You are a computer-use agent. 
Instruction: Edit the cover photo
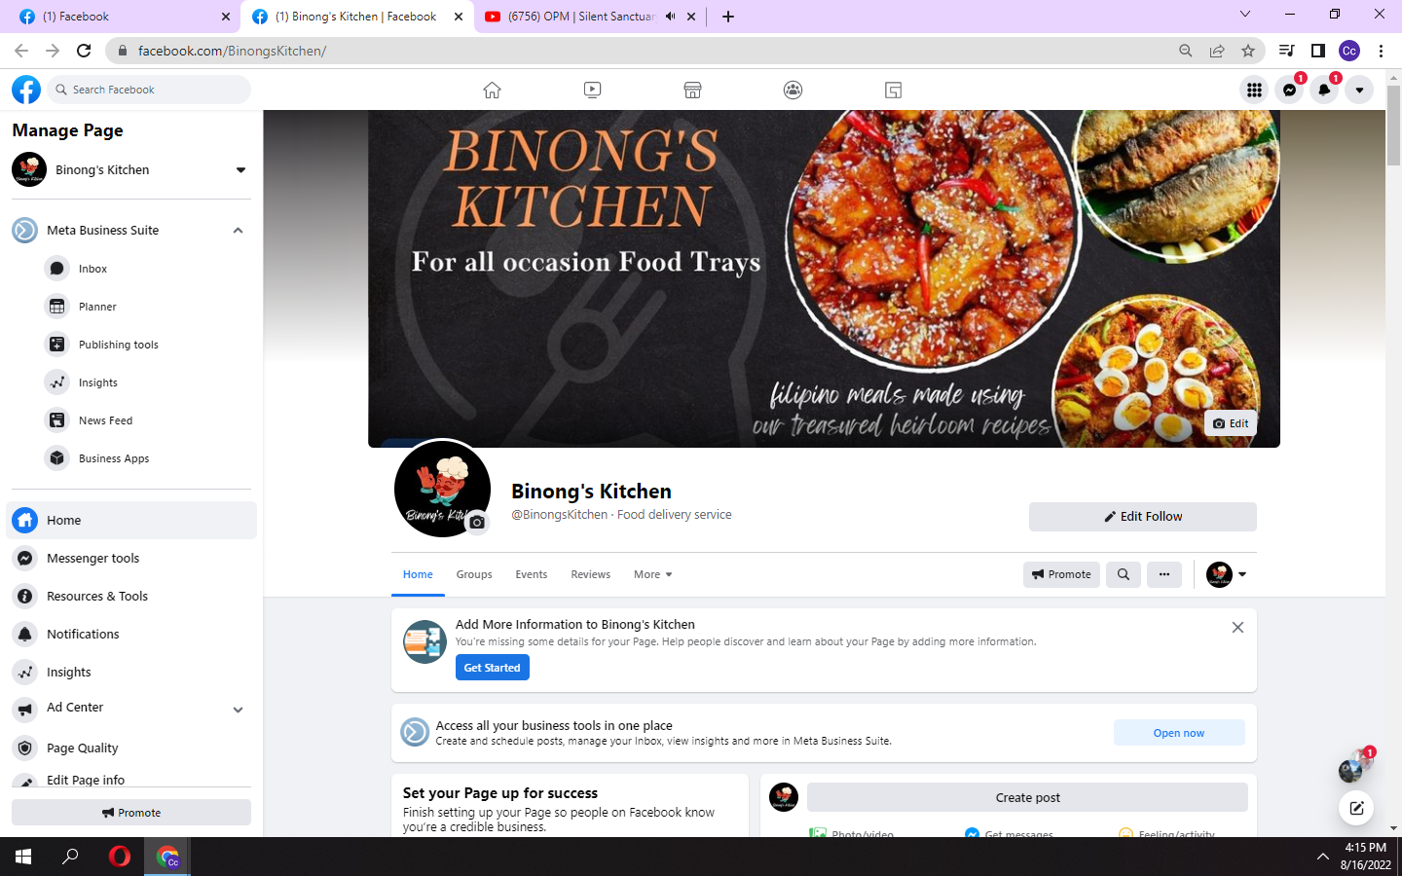tap(1231, 423)
